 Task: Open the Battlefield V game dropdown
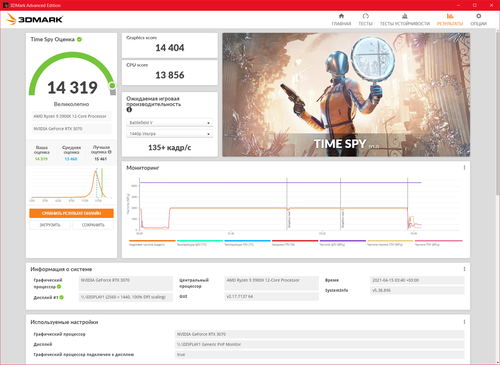[170, 123]
